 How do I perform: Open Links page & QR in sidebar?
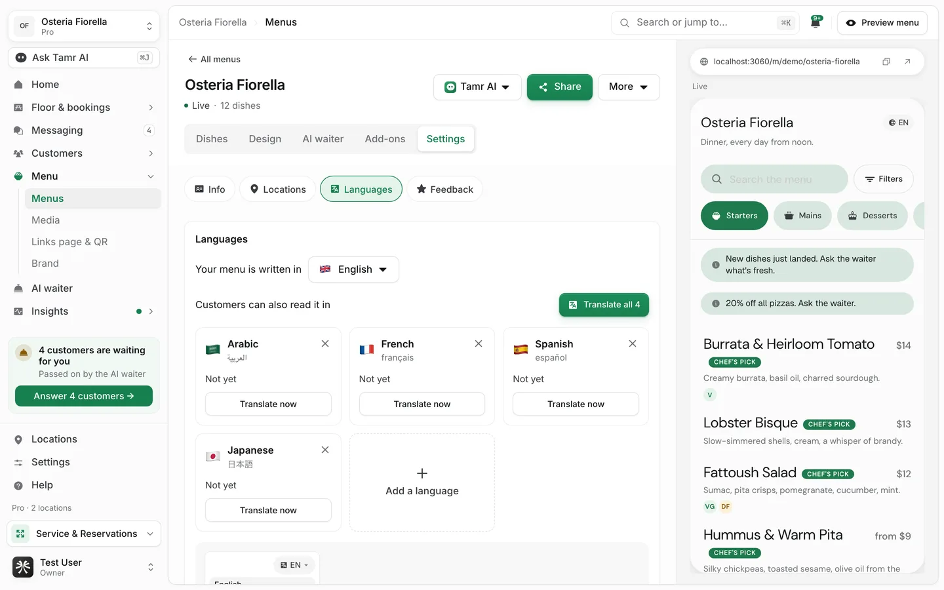(69, 242)
